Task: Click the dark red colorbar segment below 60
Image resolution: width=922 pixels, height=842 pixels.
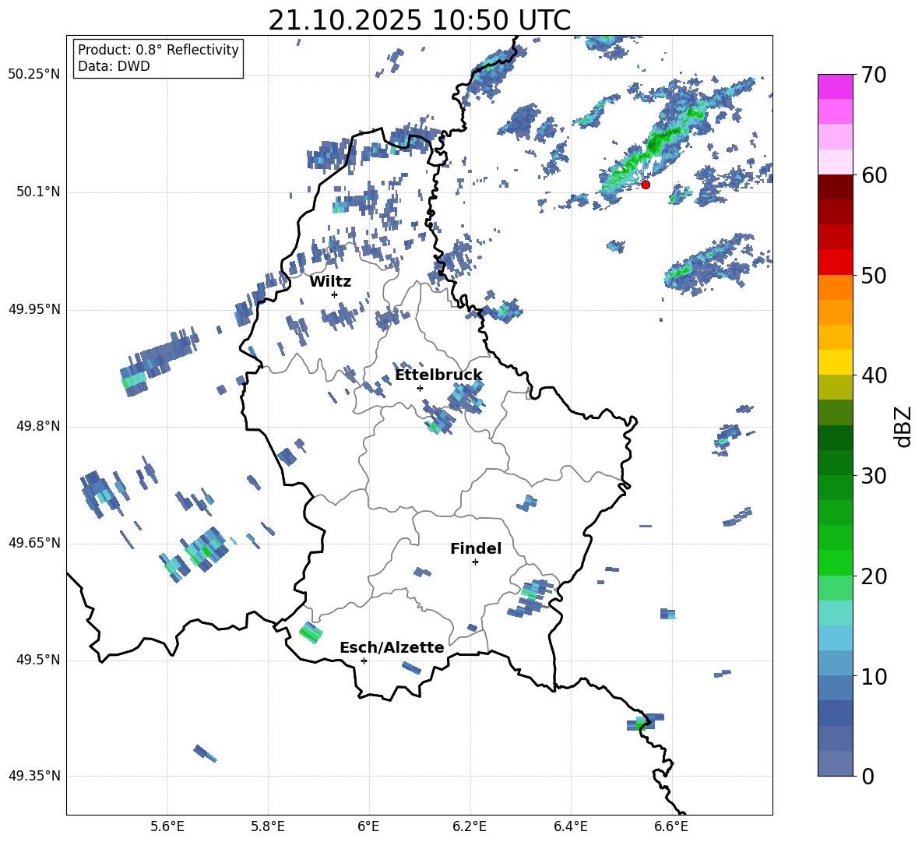Action: (836, 187)
